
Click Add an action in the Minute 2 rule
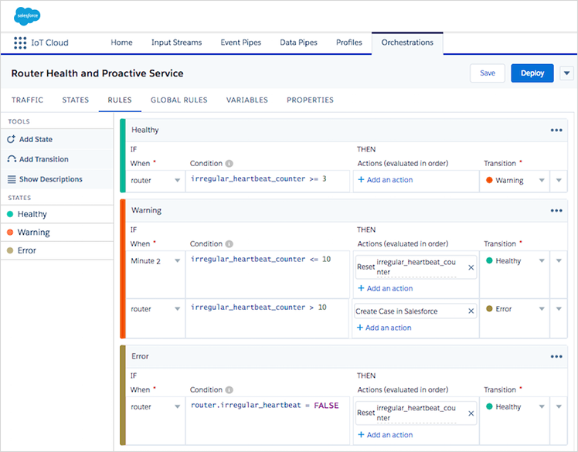386,288
